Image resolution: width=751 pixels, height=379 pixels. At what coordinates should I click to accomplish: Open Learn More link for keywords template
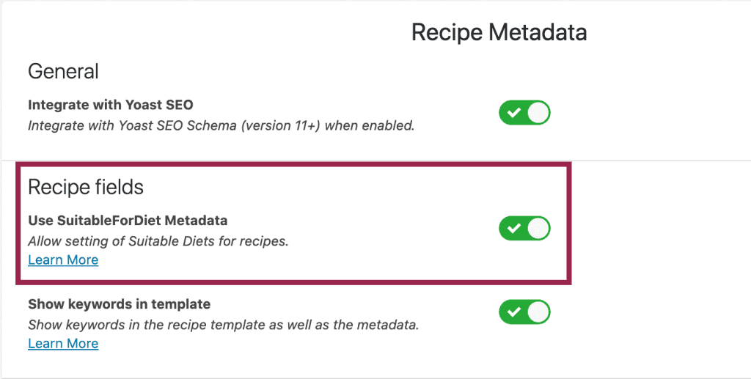[63, 343]
